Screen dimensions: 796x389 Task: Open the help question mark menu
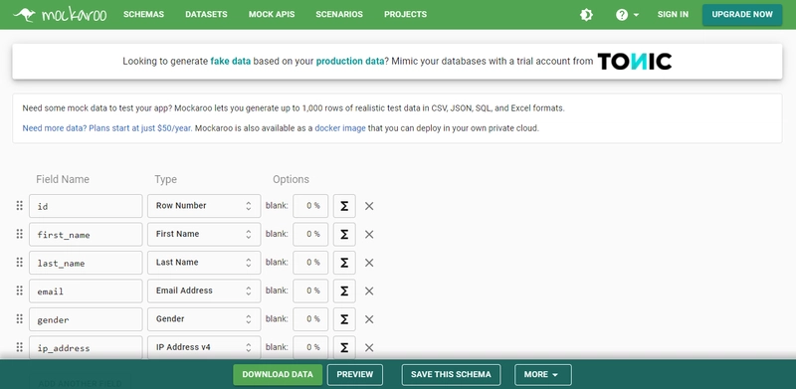[x=627, y=15]
